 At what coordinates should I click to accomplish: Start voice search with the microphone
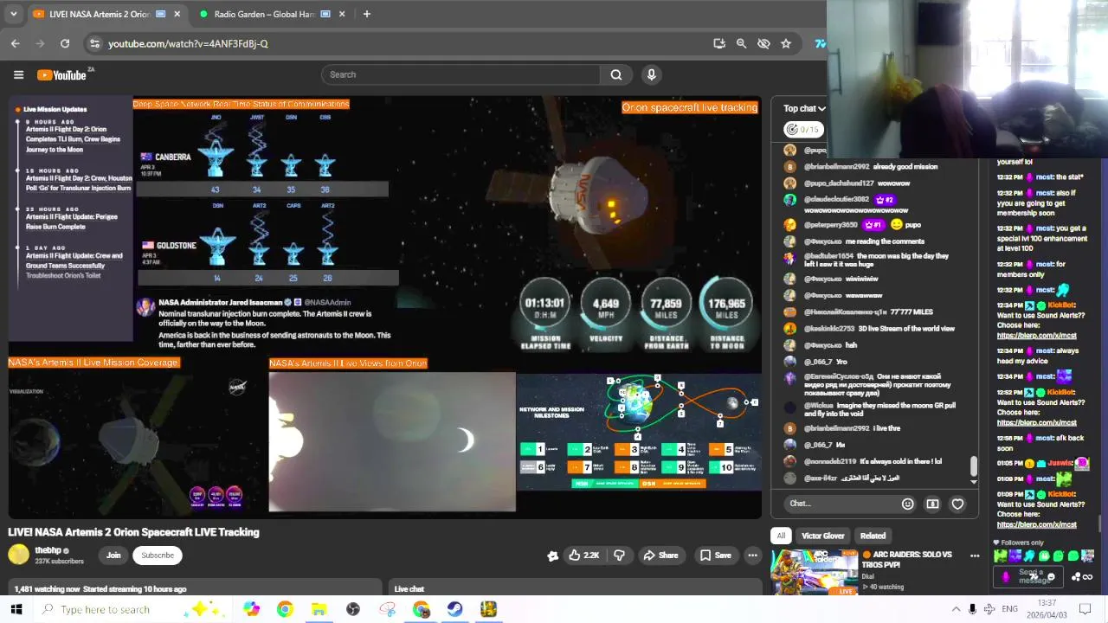tap(652, 74)
